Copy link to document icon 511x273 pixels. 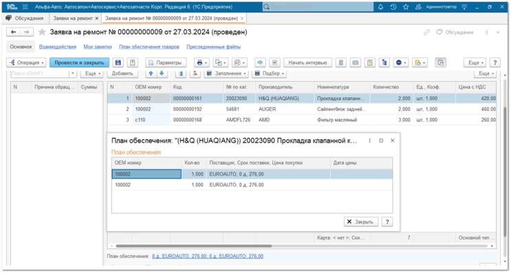pyautogui.click(x=426, y=32)
